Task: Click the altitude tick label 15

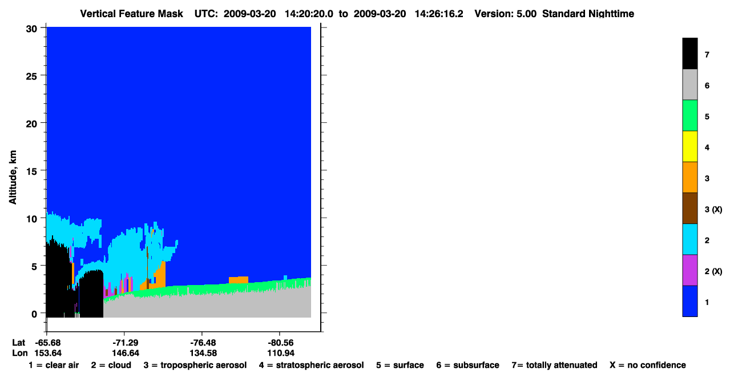Action: pos(32,170)
